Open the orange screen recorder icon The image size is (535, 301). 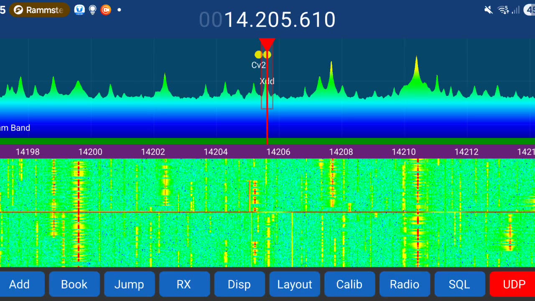tap(106, 10)
